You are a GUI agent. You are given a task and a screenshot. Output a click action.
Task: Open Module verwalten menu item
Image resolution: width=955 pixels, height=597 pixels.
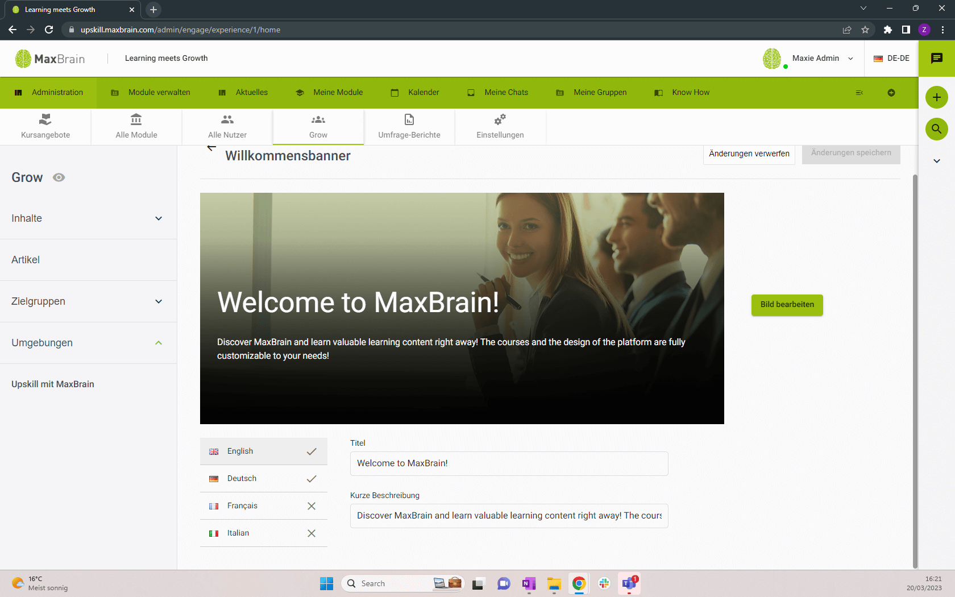151,92
